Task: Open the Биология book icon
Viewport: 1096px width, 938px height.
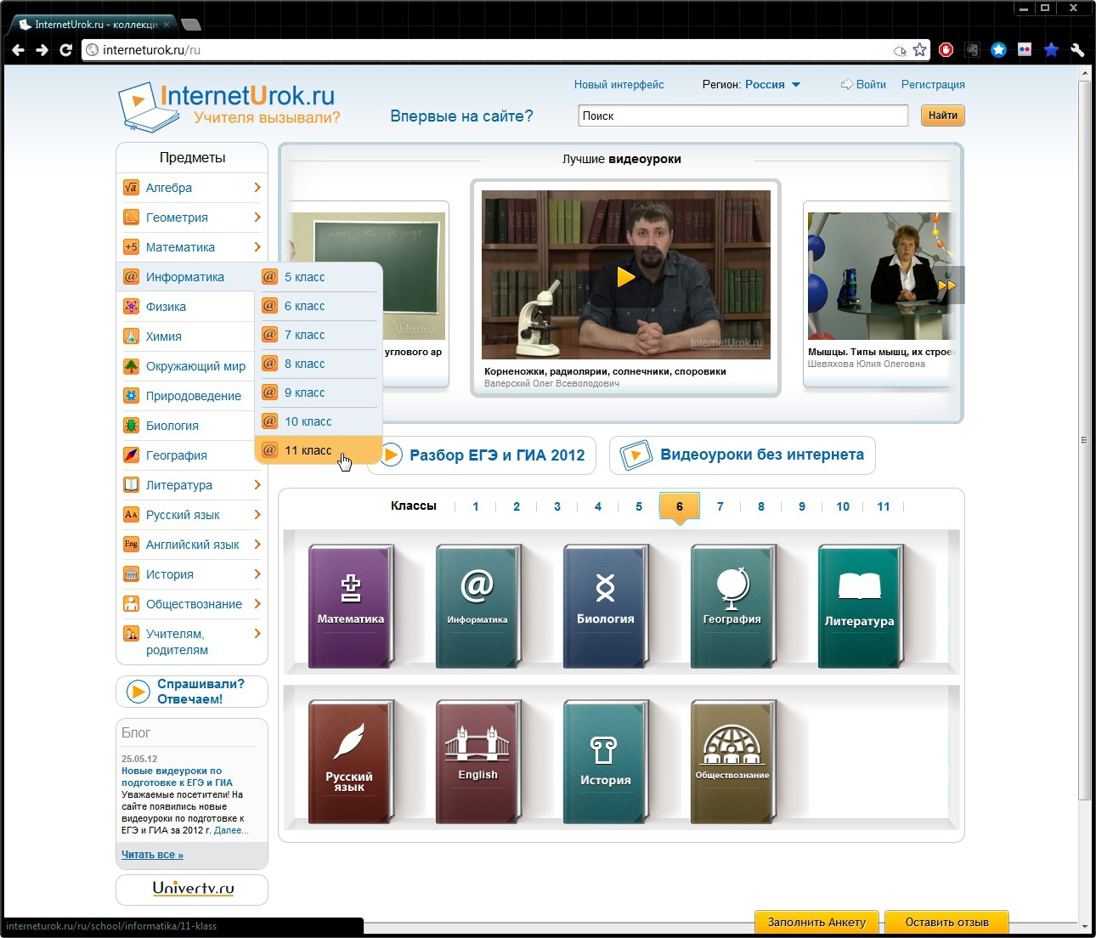Action: [605, 605]
